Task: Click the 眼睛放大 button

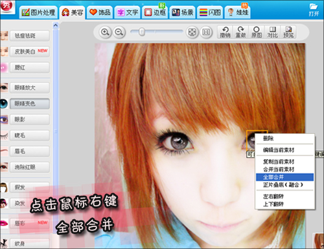Action: (x=30, y=88)
